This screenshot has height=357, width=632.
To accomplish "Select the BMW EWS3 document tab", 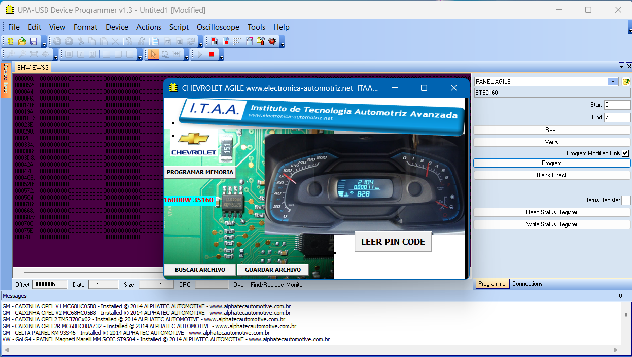I will (33, 68).
